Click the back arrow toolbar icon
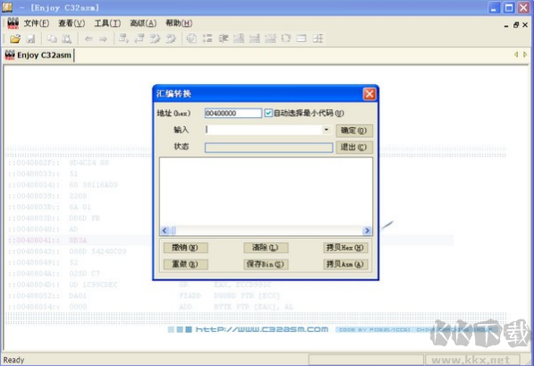This screenshot has height=366, width=534. click(89, 38)
